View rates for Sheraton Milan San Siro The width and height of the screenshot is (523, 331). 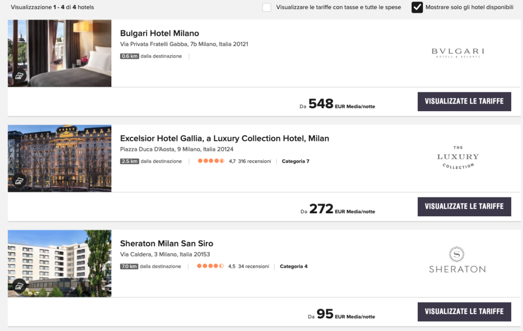coord(464,312)
